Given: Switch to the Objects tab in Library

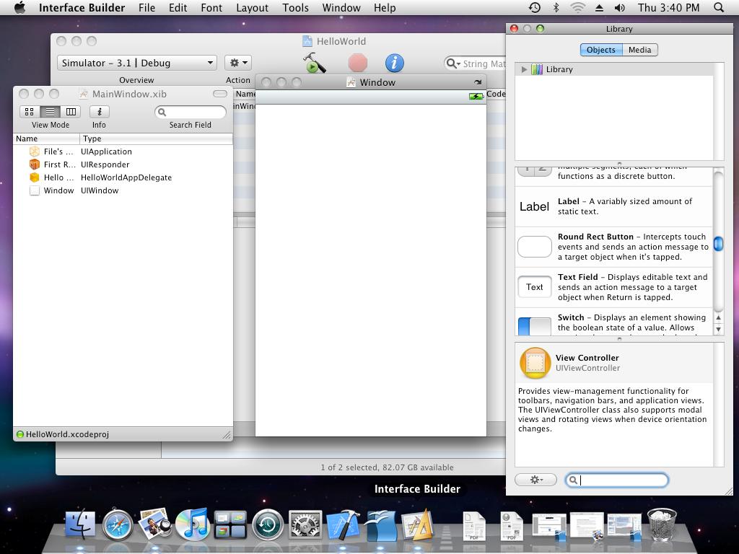Looking at the screenshot, I should 601,50.
